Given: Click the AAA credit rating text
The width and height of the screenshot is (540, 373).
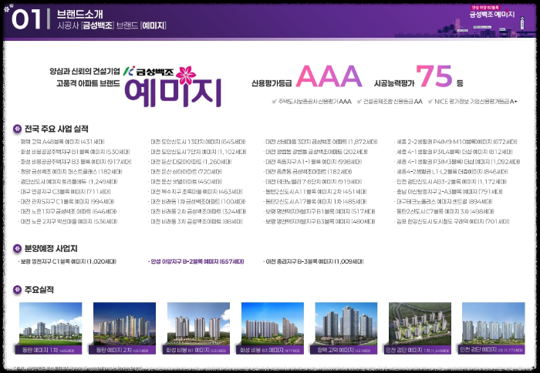Looking at the screenshot, I should coord(329,76).
